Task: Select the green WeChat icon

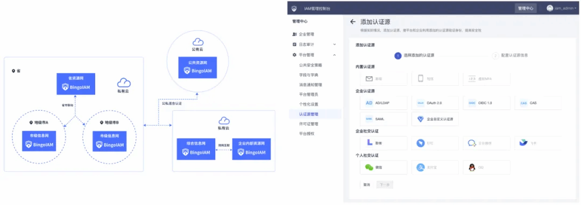Action: coord(370,167)
